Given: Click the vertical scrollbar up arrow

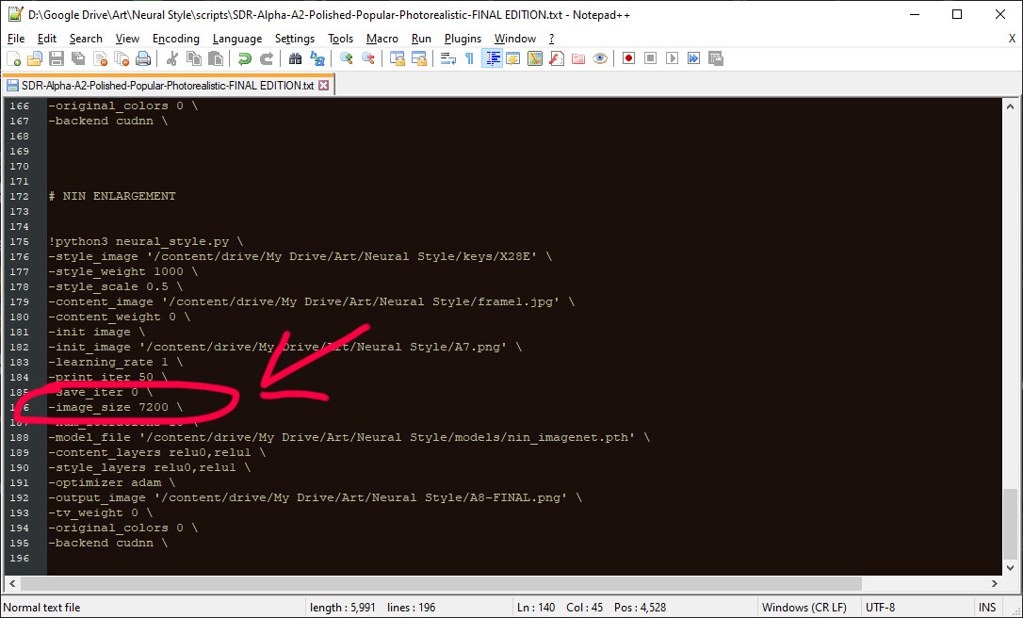Looking at the screenshot, I should coord(1010,106).
